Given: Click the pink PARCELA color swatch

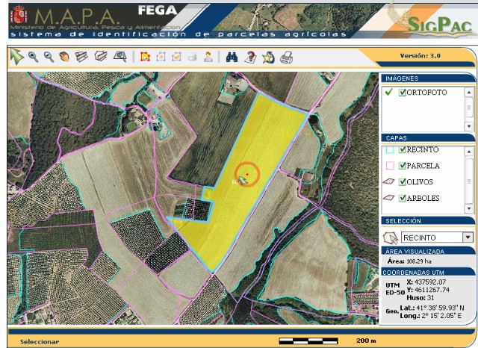Looking at the screenshot, I should pyautogui.click(x=389, y=166).
